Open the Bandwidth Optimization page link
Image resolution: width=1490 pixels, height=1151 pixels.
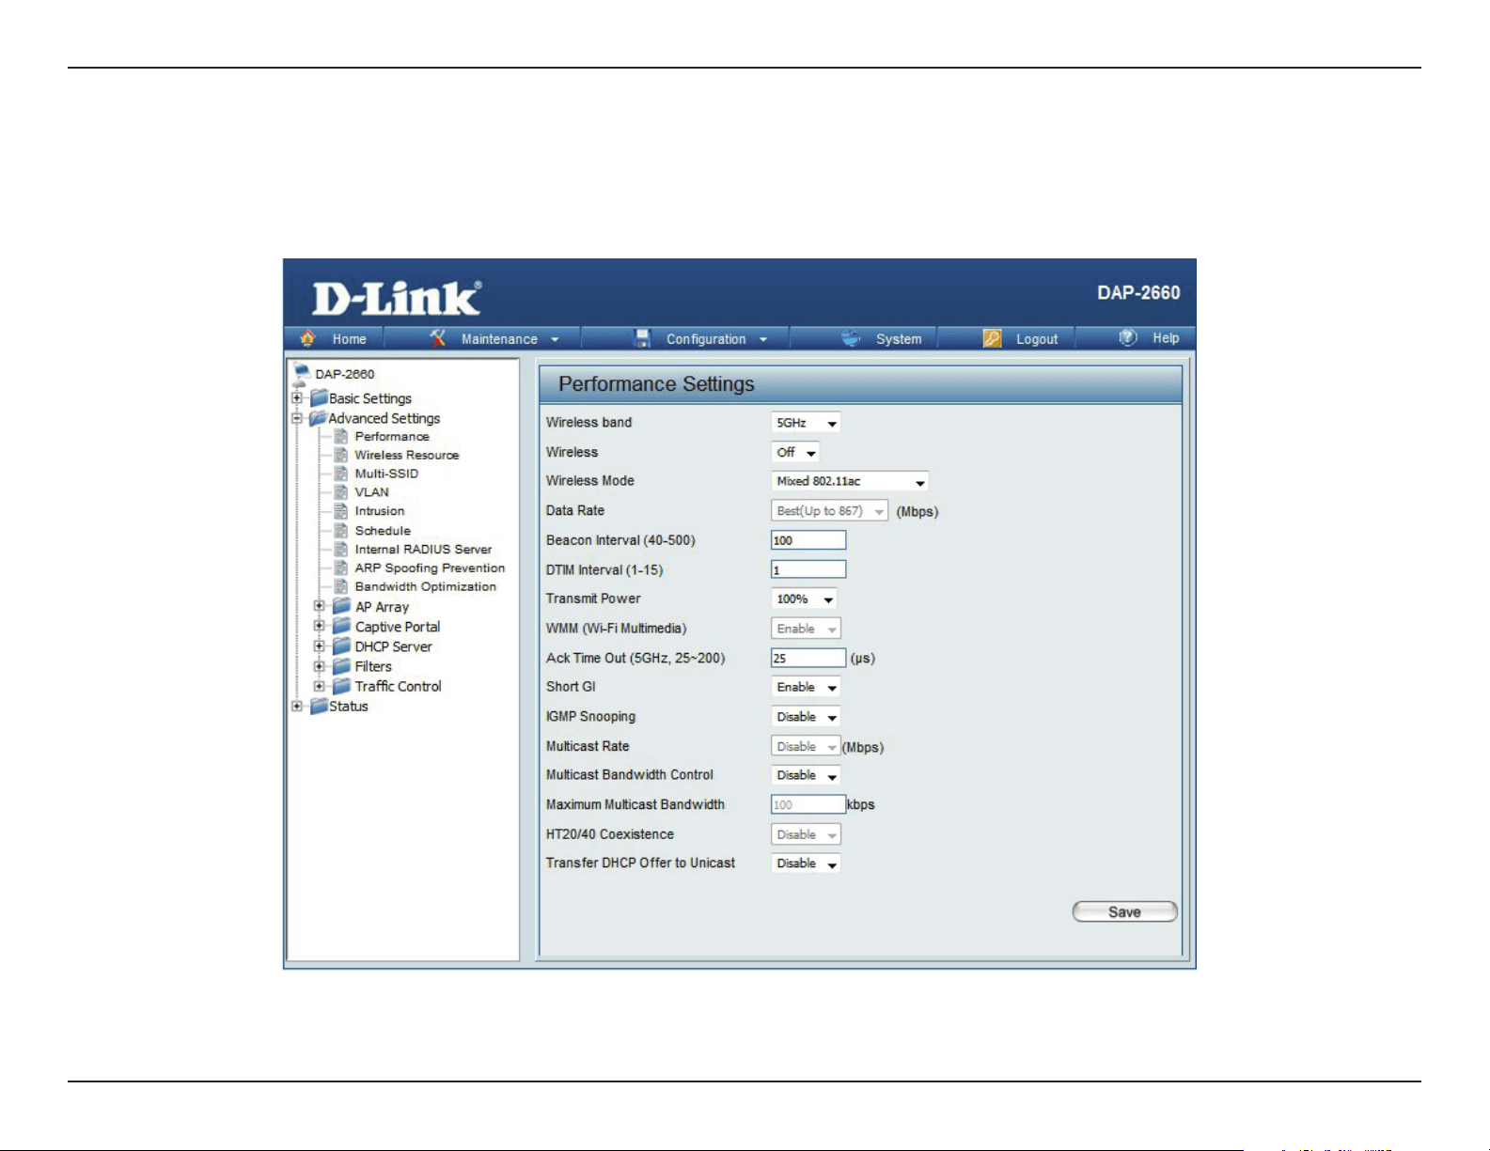pos(425,587)
